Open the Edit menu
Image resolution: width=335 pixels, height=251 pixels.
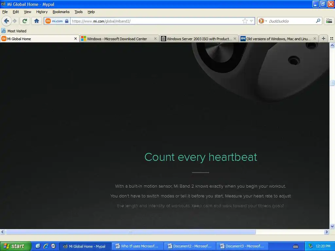tap(16, 12)
